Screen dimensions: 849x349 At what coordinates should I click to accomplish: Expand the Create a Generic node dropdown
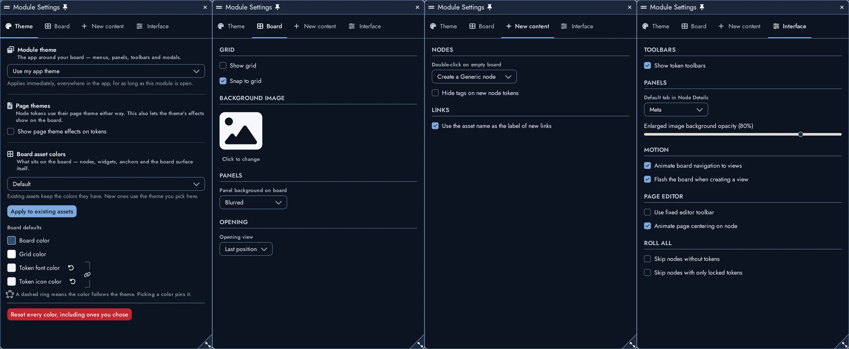[x=474, y=77]
